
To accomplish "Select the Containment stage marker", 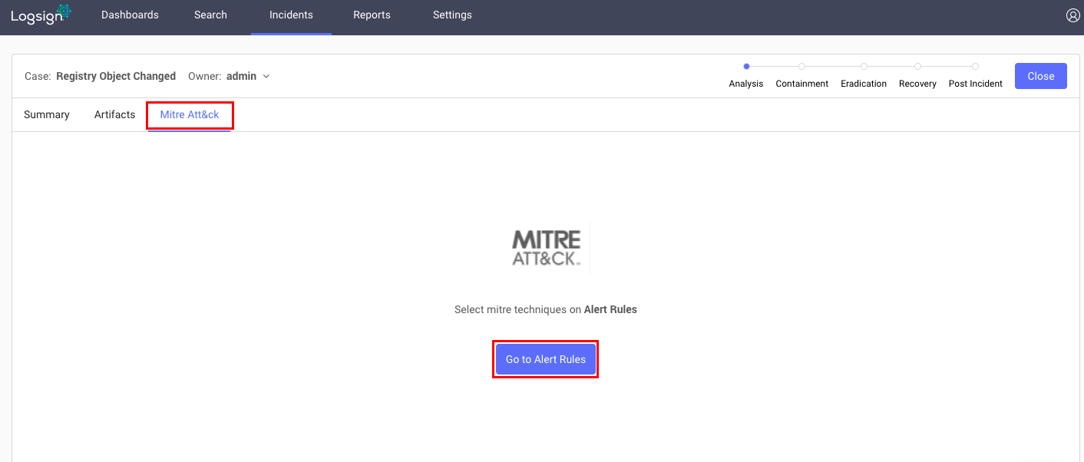I will click(801, 67).
